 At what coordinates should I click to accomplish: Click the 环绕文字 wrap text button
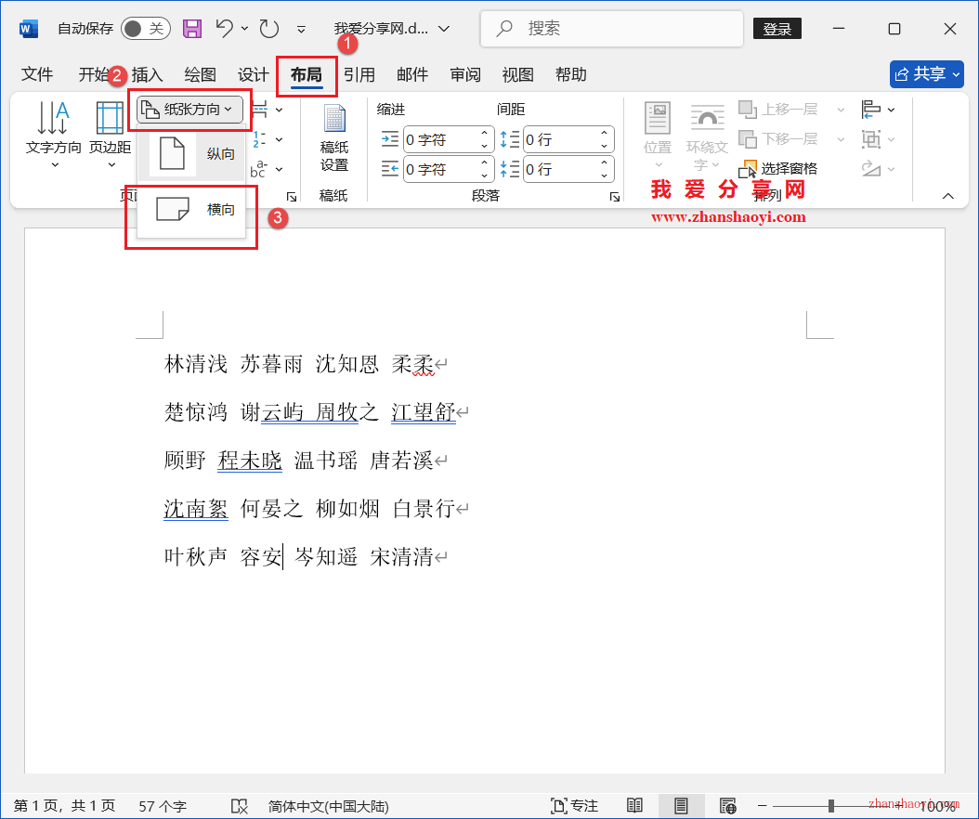point(707,136)
